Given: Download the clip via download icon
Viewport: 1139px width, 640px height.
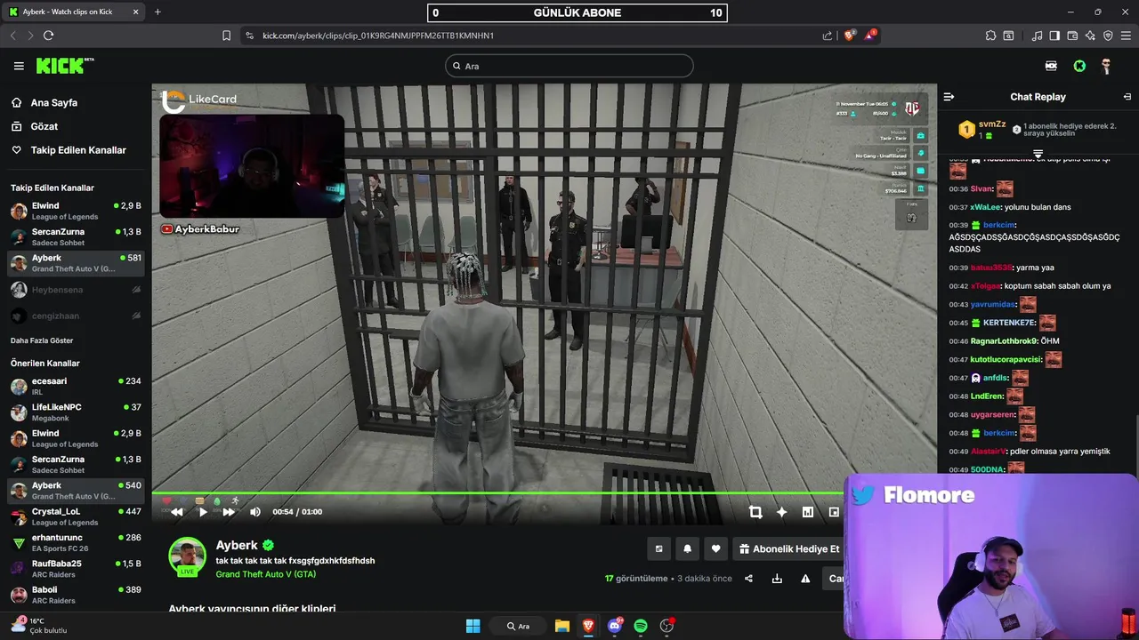Looking at the screenshot, I should coord(777,579).
